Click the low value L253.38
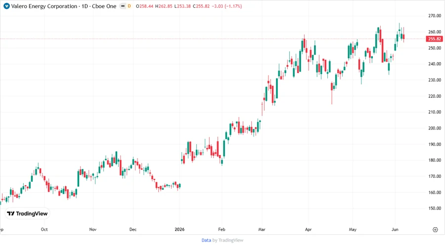 (182, 6)
